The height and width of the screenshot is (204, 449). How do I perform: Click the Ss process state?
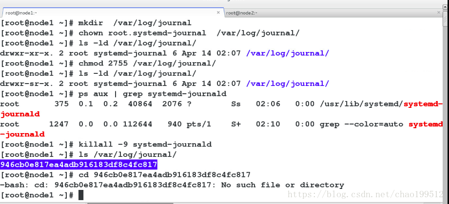[236, 104]
